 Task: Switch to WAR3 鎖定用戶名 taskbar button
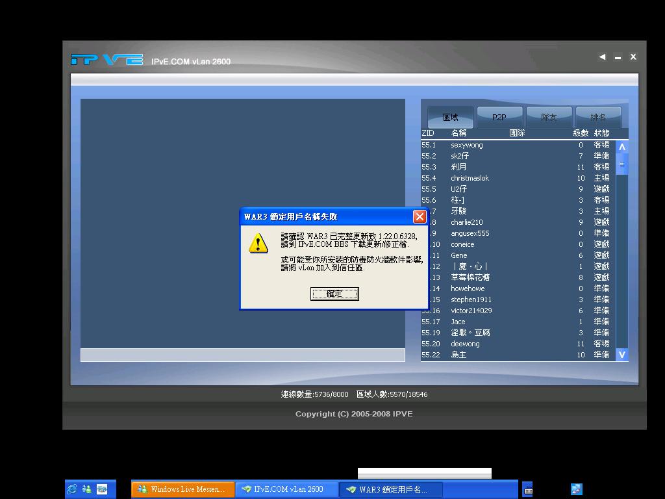click(391, 489)
